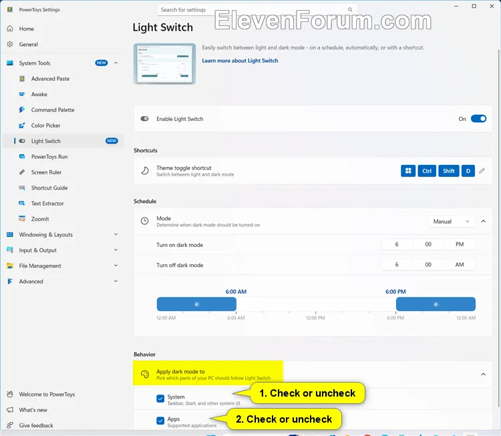Expand the File Management chevron
The image size is (501, 436).
[x=116, y=266]
